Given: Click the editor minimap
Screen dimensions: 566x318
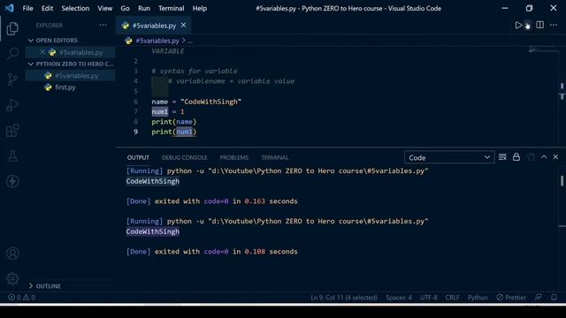Looking at the screenshot, I should [x=542, y=50].
